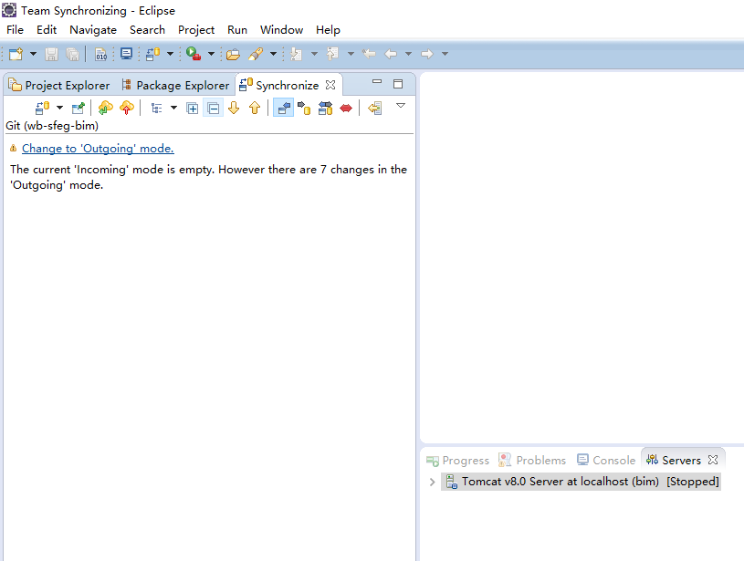Image resolution: width=744 pixels, height=561 pixels.
Task: Click the 'Change to Outgoing mode' link
Action: (98, 149)
